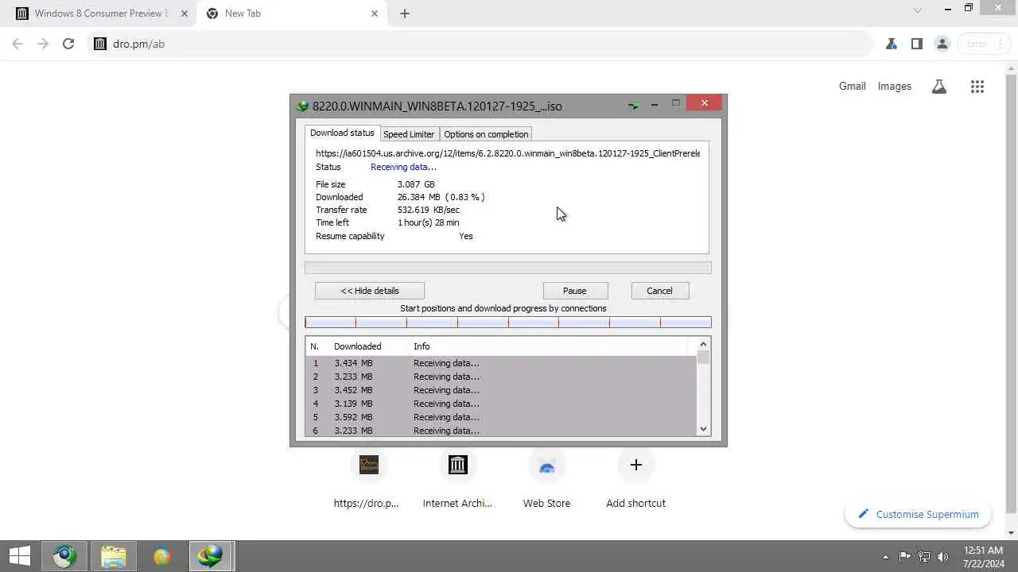
Task: Click the connections progress segments bar
Action: click(508, 322)
